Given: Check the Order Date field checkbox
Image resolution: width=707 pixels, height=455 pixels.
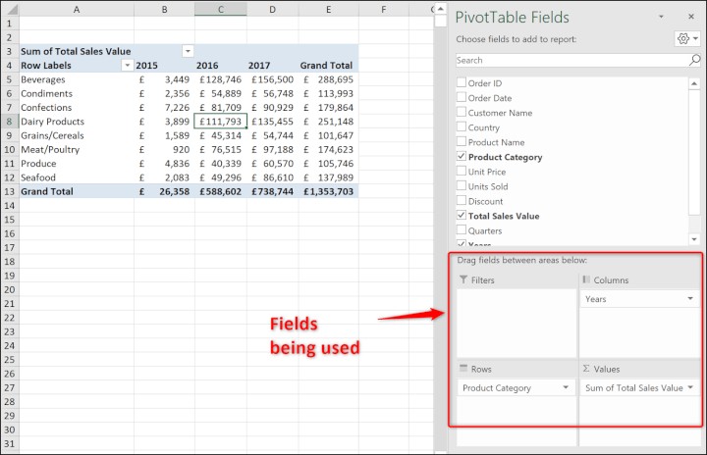Looking at the screenshot, I should point(462,97).
